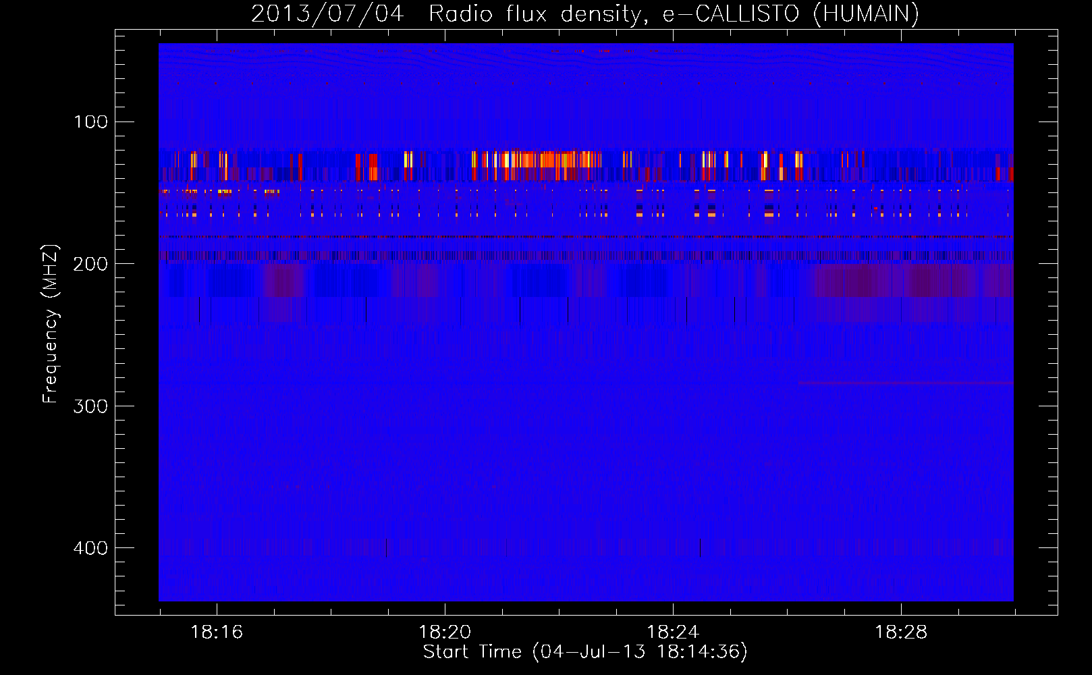1092x675 pixels.
Task: Select the 300 frequency tick label
Action: (x=91, y=406)
